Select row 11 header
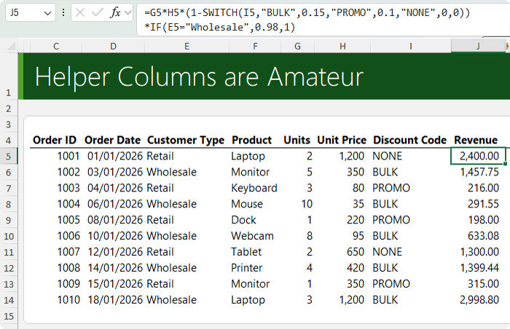The width and height of the screenshot is (510, 329). 9,252
